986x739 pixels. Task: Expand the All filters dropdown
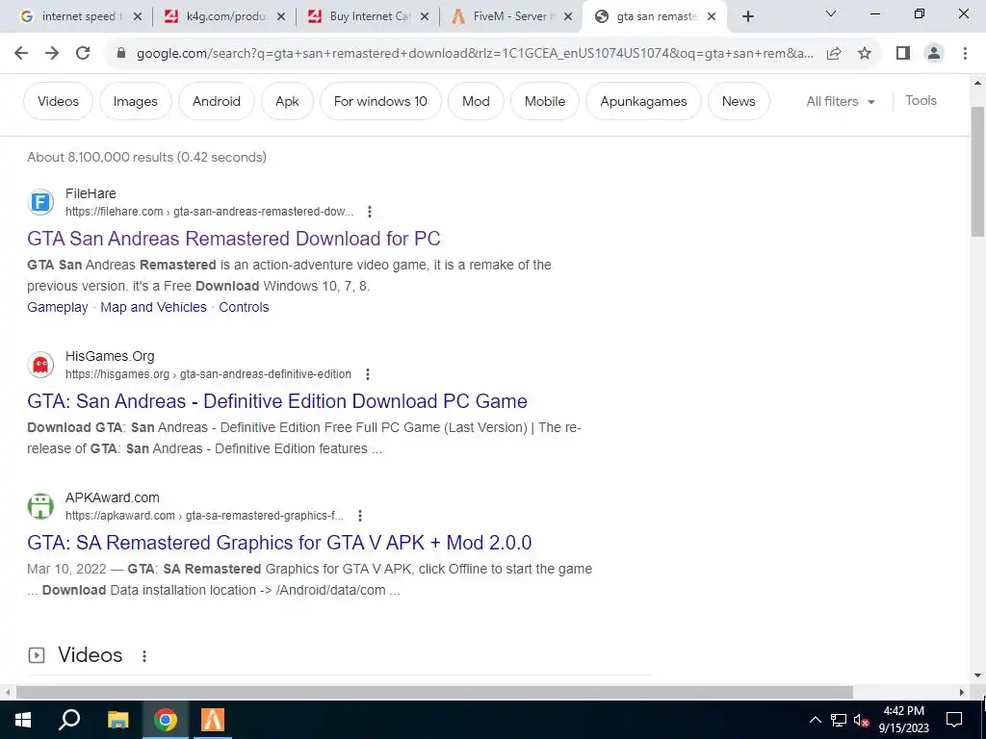[x=841, y=101]
